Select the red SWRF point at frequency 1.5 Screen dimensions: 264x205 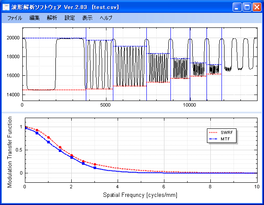pos(60,147)
